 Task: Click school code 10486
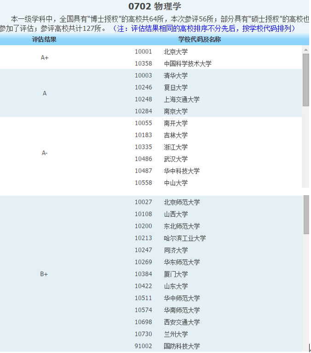coord(144,159)
